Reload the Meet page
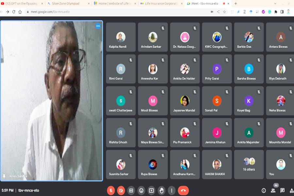Image resolution: width=294 pixels, height=196 pixels. pyautogui.click(x=14, y=12)
